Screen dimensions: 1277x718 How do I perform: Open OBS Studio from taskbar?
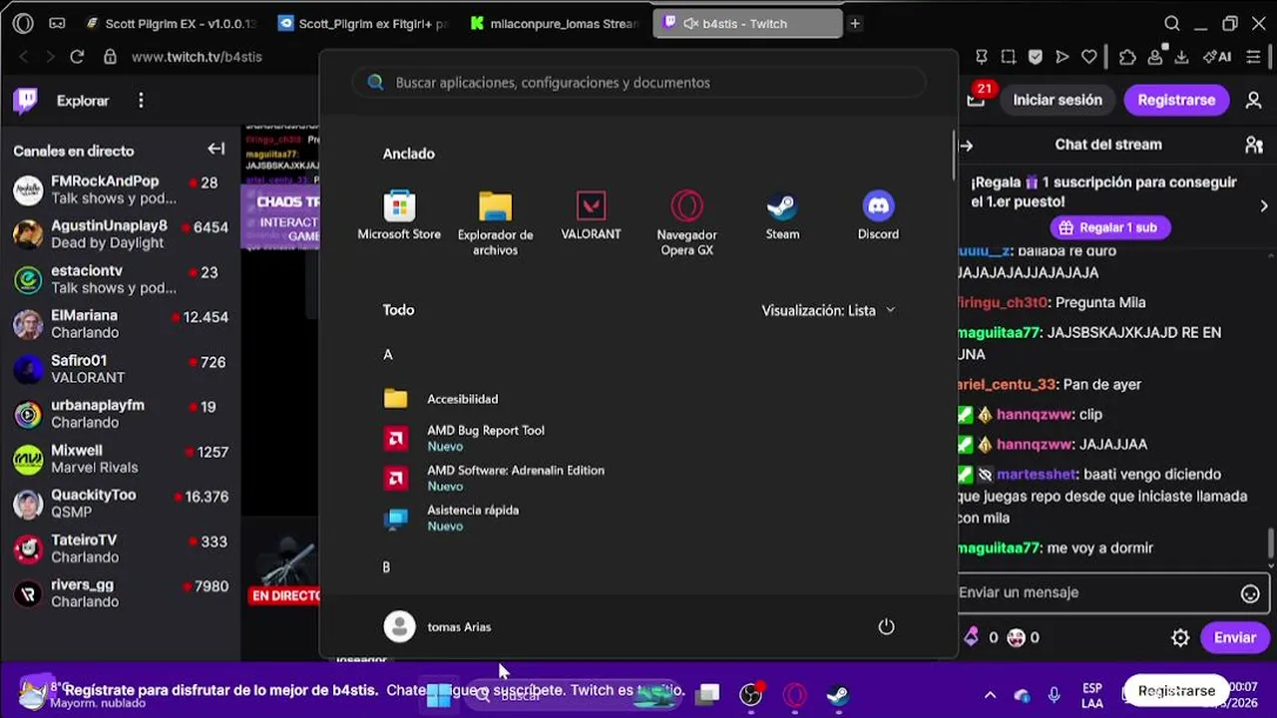[750, 694]
